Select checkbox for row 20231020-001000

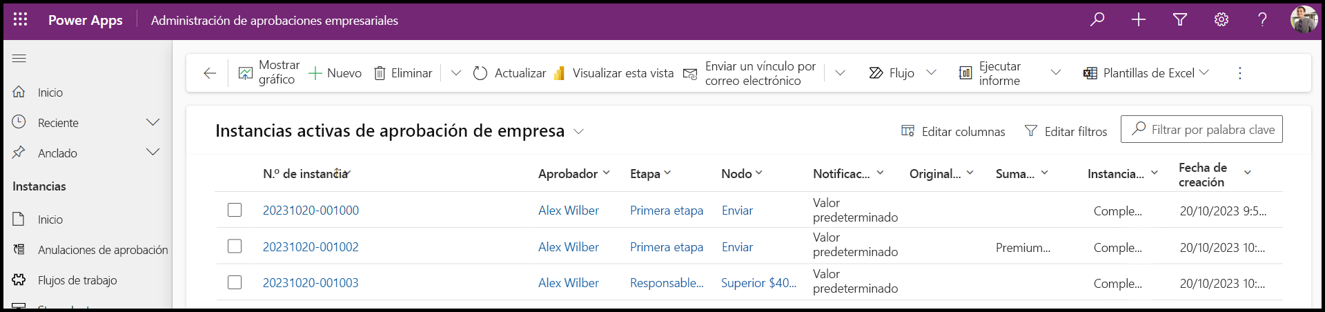point(235,210)
